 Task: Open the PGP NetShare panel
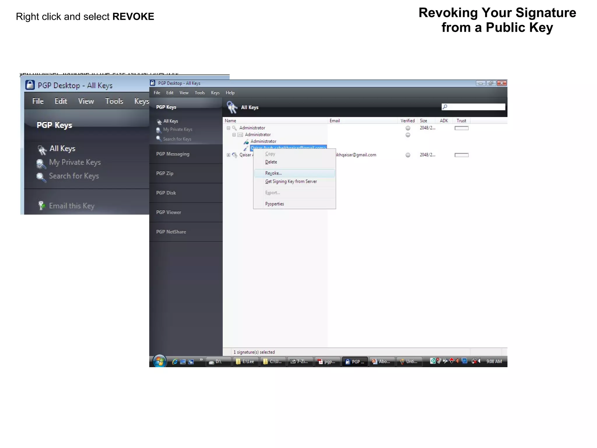pos(186,232)
